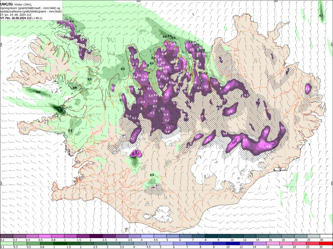The width and height of the screenshot is (333, 249).
Task: Click the 'IT: þri. 24. 09. 2024 21Z' line
Action: pos(16,15)
